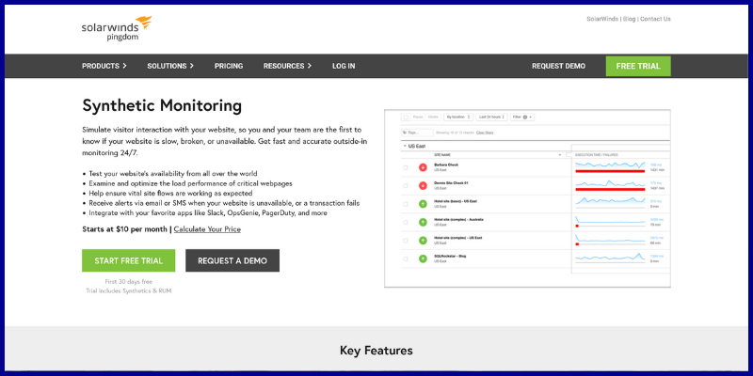
Task: Click the red down status icon for Barbara Check
Action: [423, 167]
